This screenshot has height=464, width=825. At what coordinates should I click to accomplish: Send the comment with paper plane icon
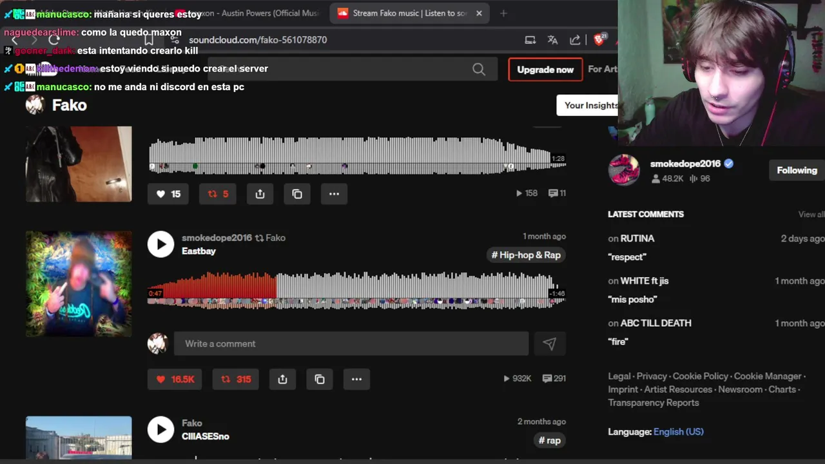[549, 344]
